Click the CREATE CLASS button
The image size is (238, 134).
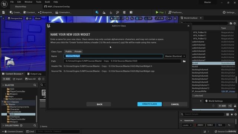[149, 104]
